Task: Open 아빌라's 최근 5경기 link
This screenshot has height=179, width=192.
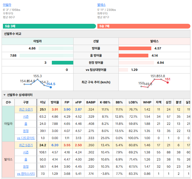Action: pyautogui.click(x=26, y=109)
